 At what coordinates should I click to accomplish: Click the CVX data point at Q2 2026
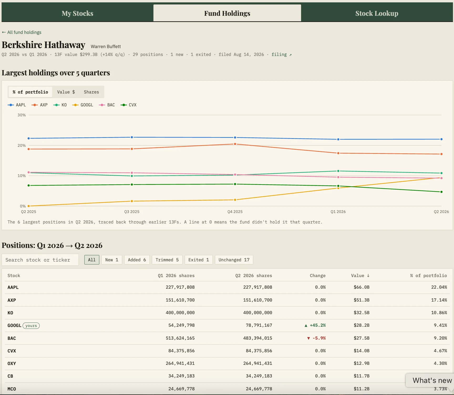[x=441, y=192]
